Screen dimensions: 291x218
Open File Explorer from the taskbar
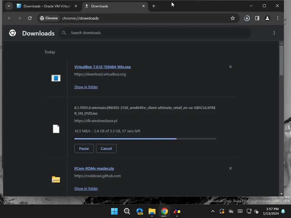[x=152, y=211]
